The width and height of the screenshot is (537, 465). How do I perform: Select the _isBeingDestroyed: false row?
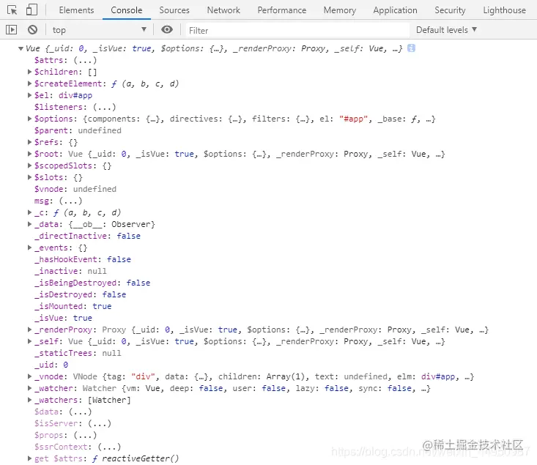tap(92, 283)
